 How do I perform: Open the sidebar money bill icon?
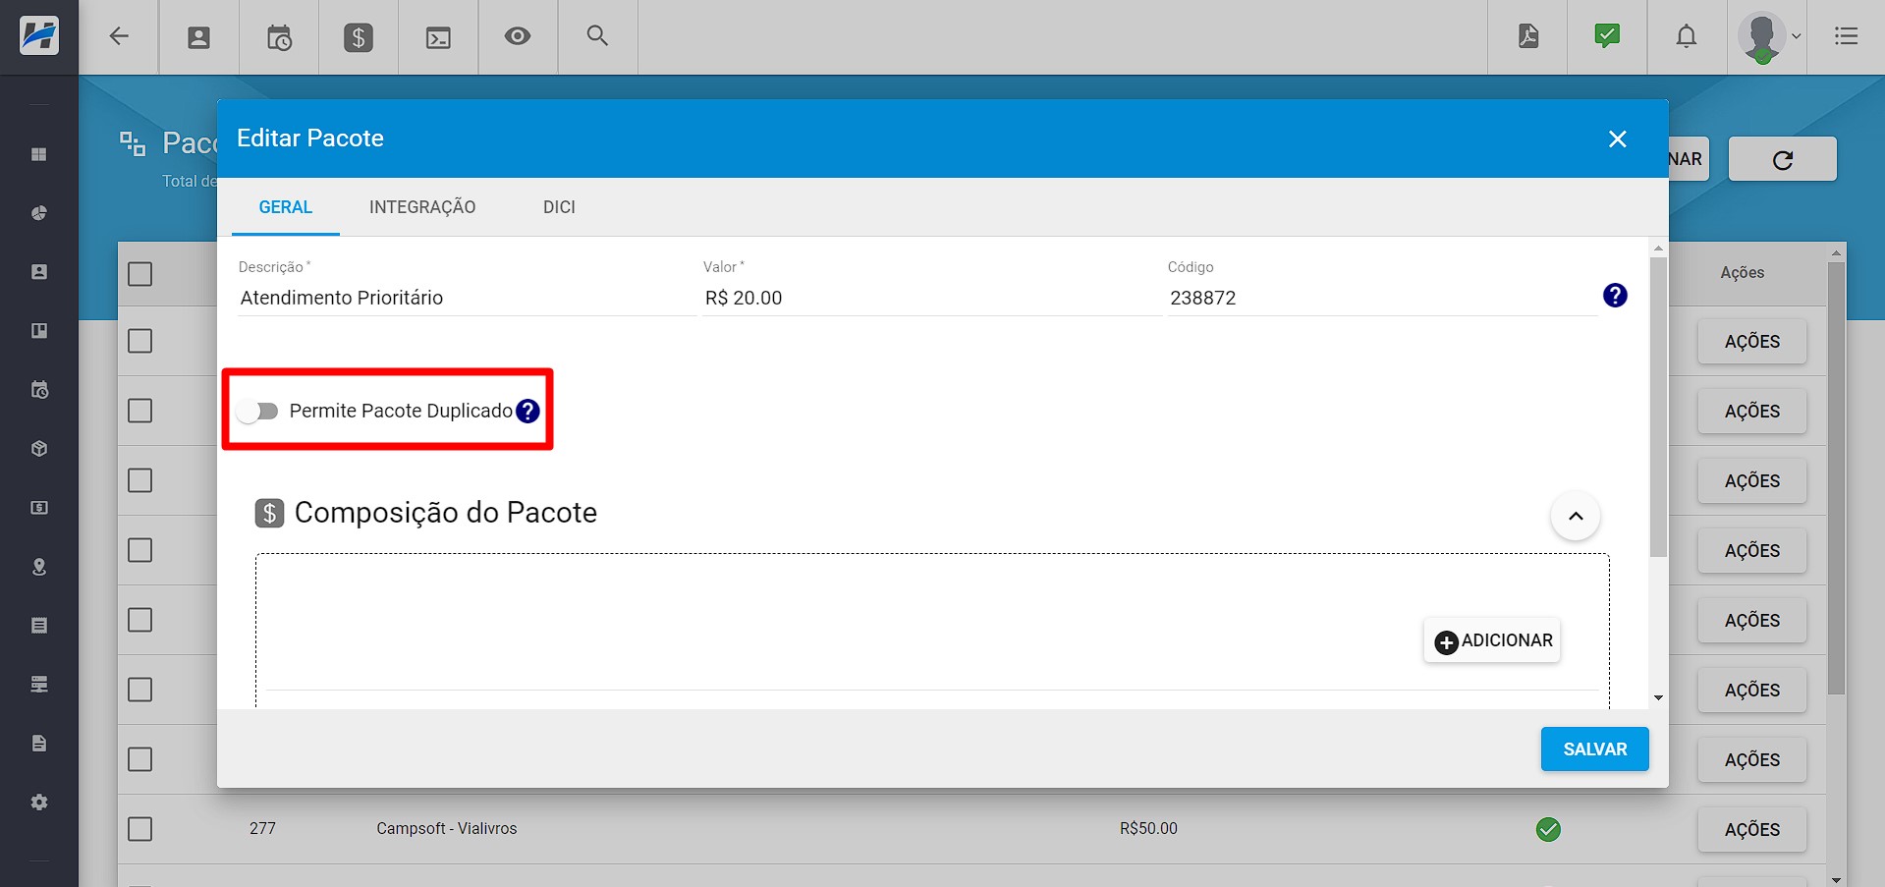(39, 508)
